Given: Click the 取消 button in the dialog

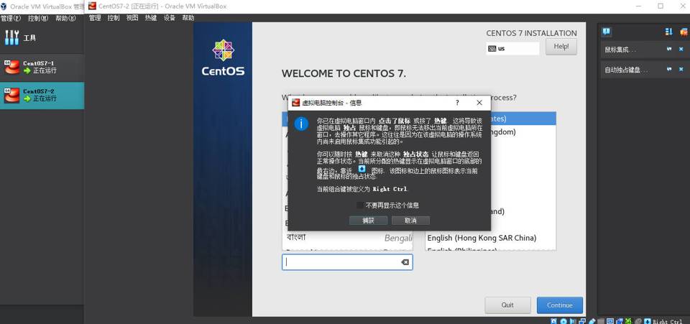Looking at the screenshot, I should point(410,221).
